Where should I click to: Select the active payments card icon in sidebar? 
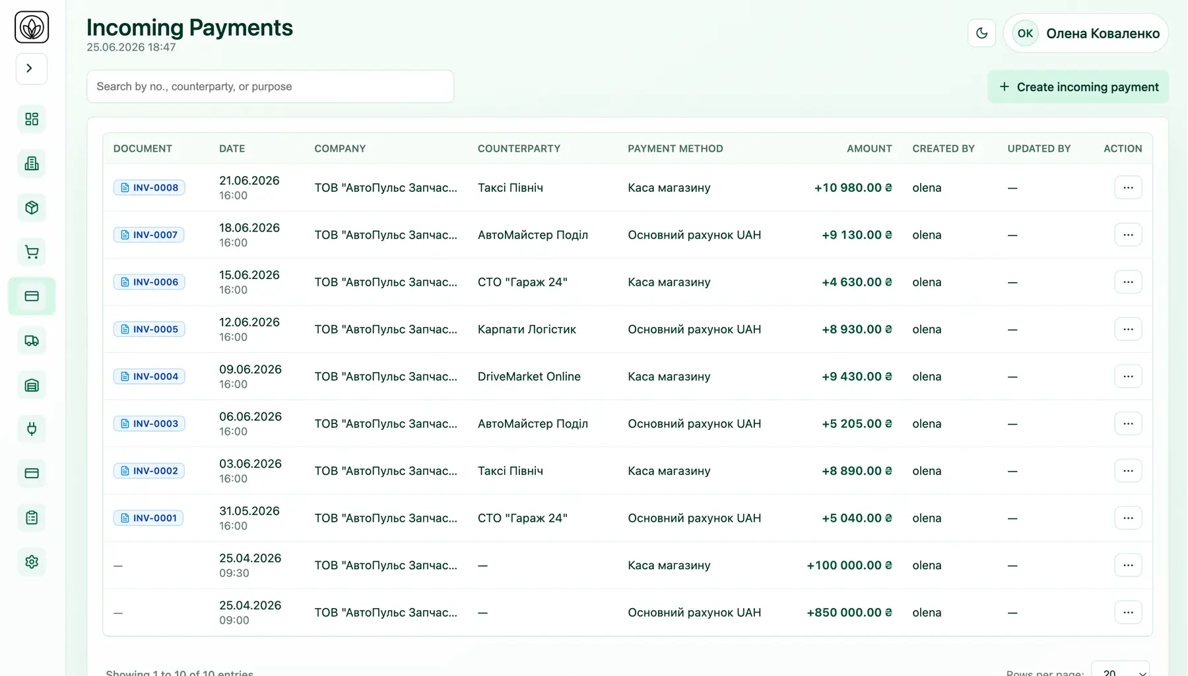point(32,296)
